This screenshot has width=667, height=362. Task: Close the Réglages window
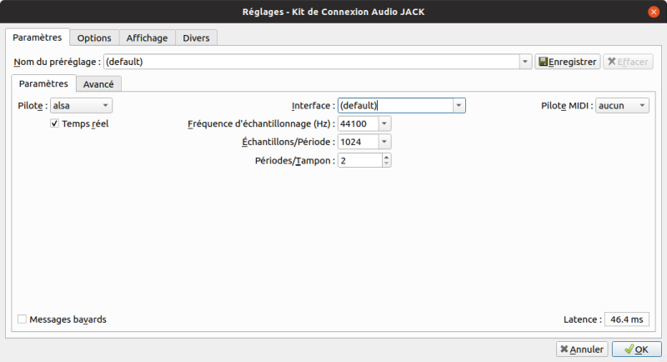[654, 11]
